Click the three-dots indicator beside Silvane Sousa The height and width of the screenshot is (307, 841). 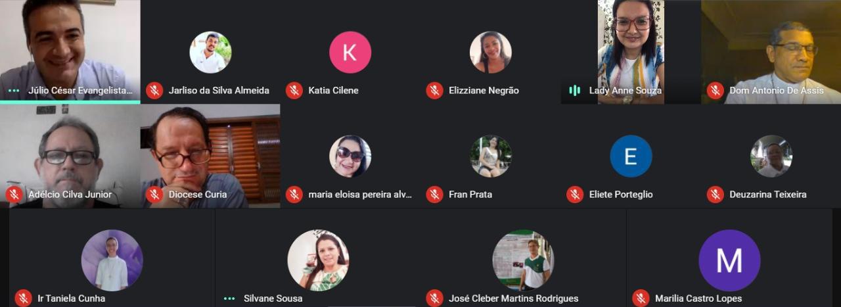click(229, 298)
